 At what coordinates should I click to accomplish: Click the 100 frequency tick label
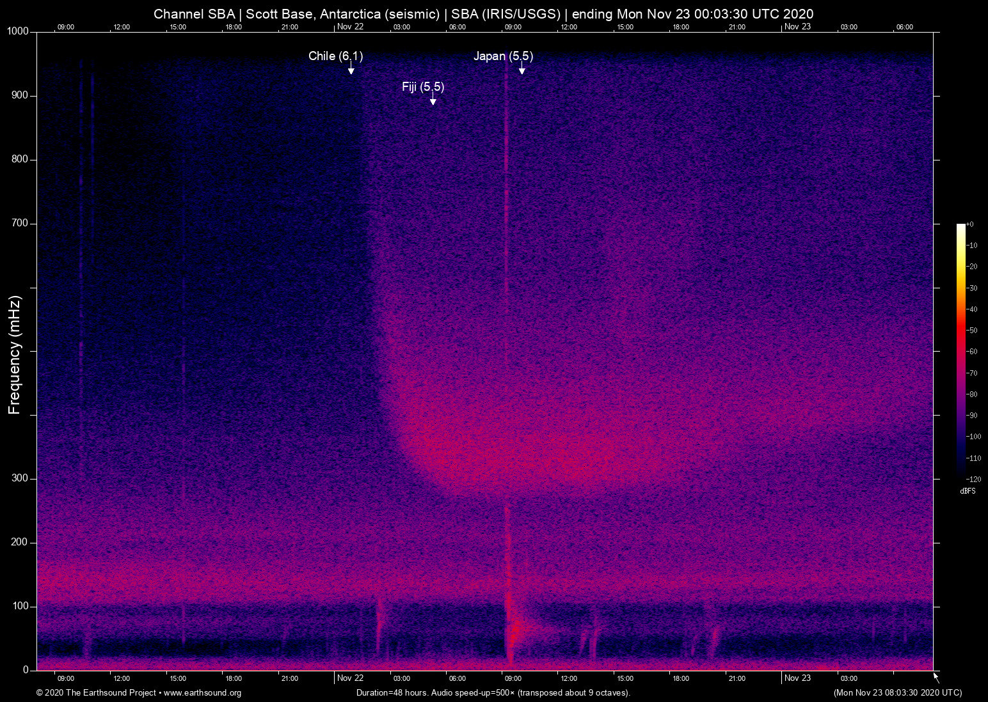tap(20, 606)
